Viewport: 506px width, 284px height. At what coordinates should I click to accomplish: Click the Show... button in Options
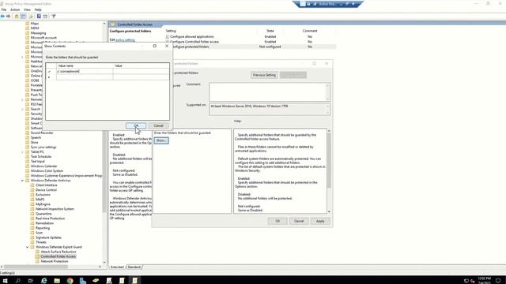tap(161, 140)
